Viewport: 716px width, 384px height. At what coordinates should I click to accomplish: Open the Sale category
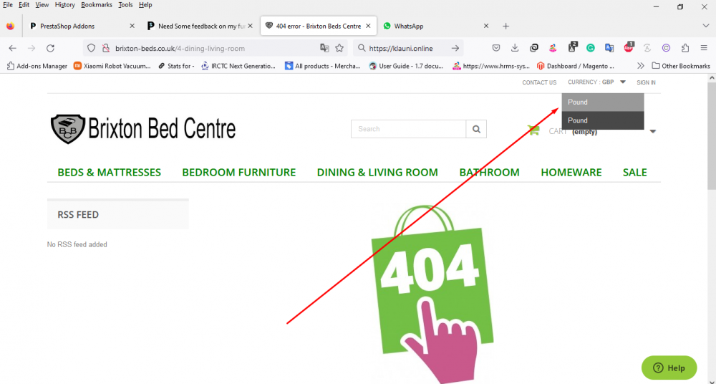[x=634, y=173]
